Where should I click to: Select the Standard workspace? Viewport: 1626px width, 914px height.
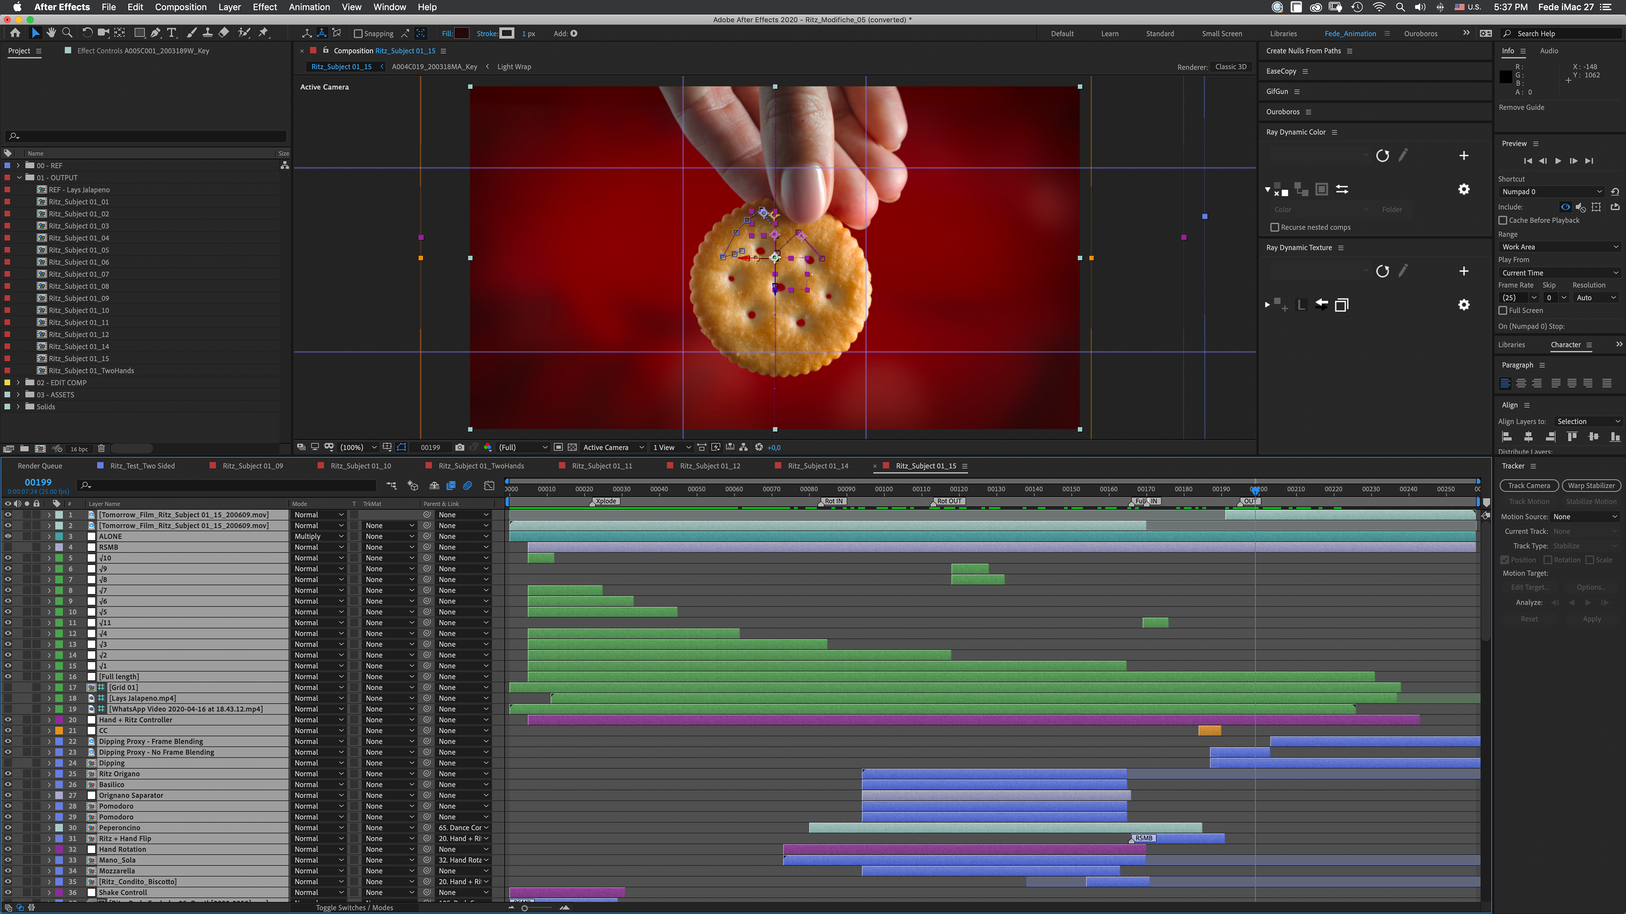click(x=1159, y=33)
